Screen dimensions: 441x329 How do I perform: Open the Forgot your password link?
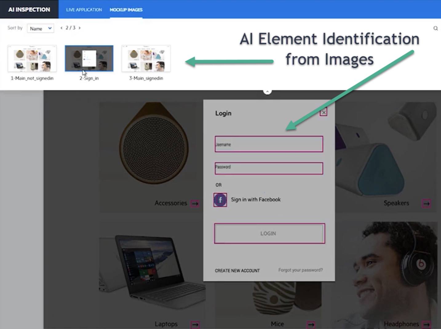(x=300, y=270)
